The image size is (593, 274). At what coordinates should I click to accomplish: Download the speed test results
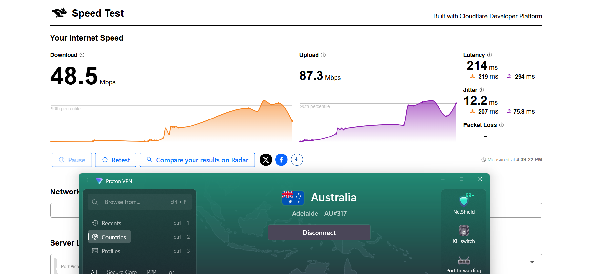pos(297,160)
